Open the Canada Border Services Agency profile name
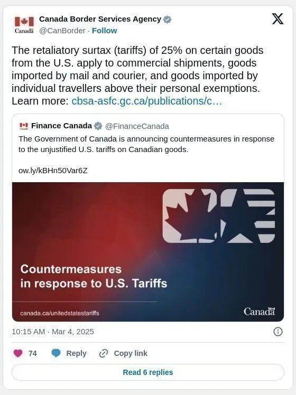Image resolution: width=296 pixels, height=395 pixels. (x=100, y=19)
